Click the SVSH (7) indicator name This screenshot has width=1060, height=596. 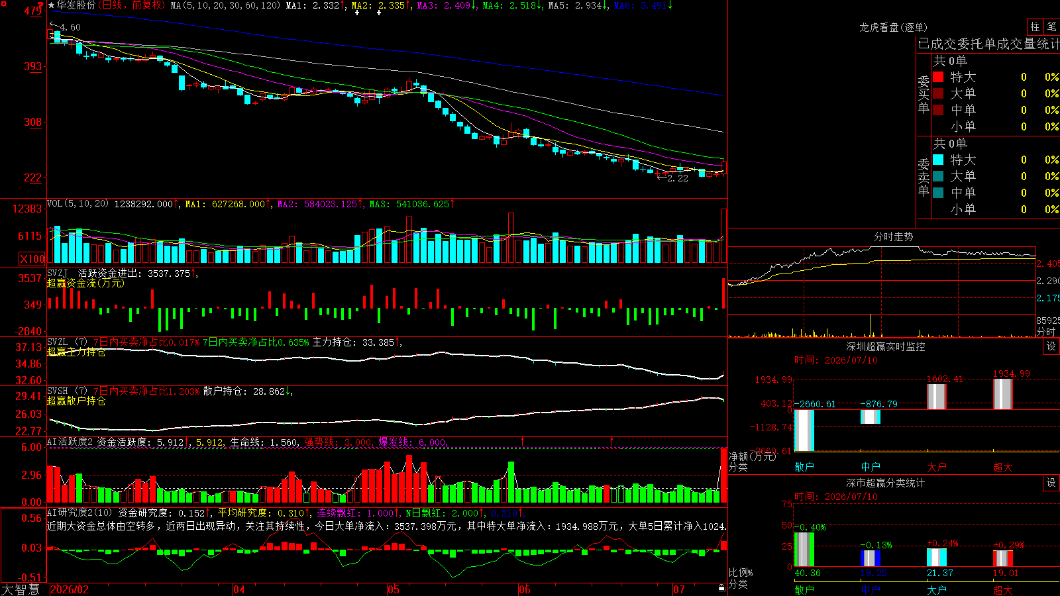pos(67,391)
